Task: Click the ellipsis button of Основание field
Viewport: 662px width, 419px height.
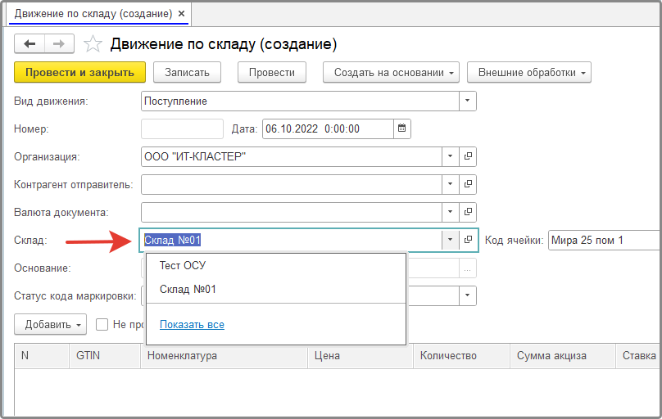Action: click(467, 268)
